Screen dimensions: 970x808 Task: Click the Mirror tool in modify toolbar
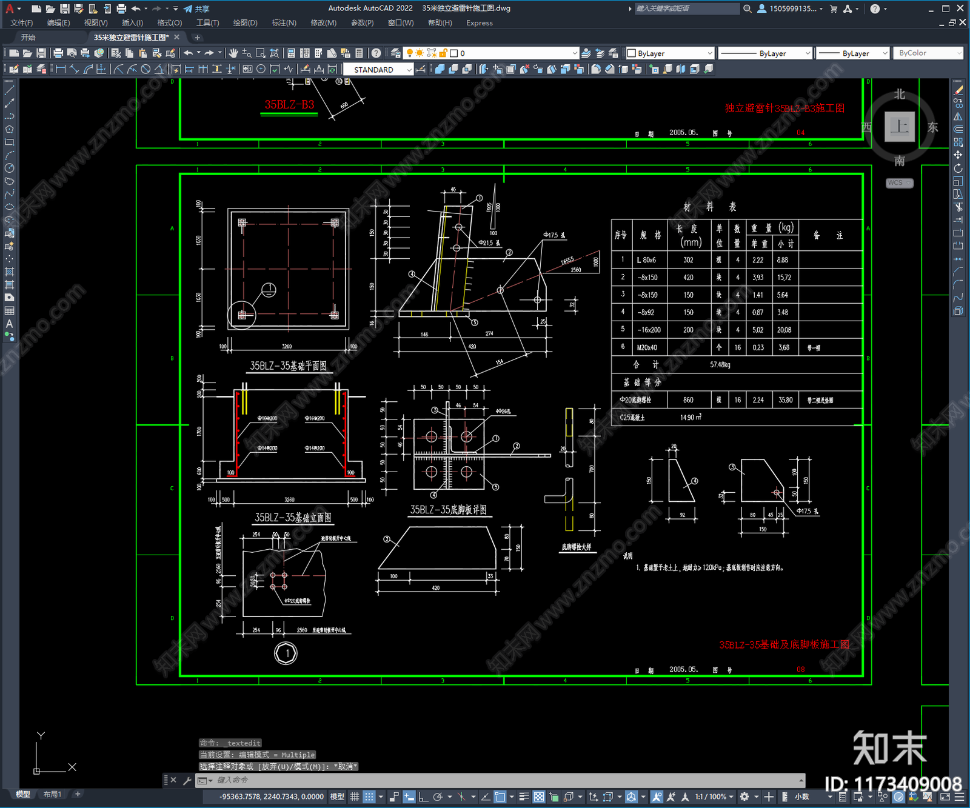pyautogui.click(x=958, y=116)
